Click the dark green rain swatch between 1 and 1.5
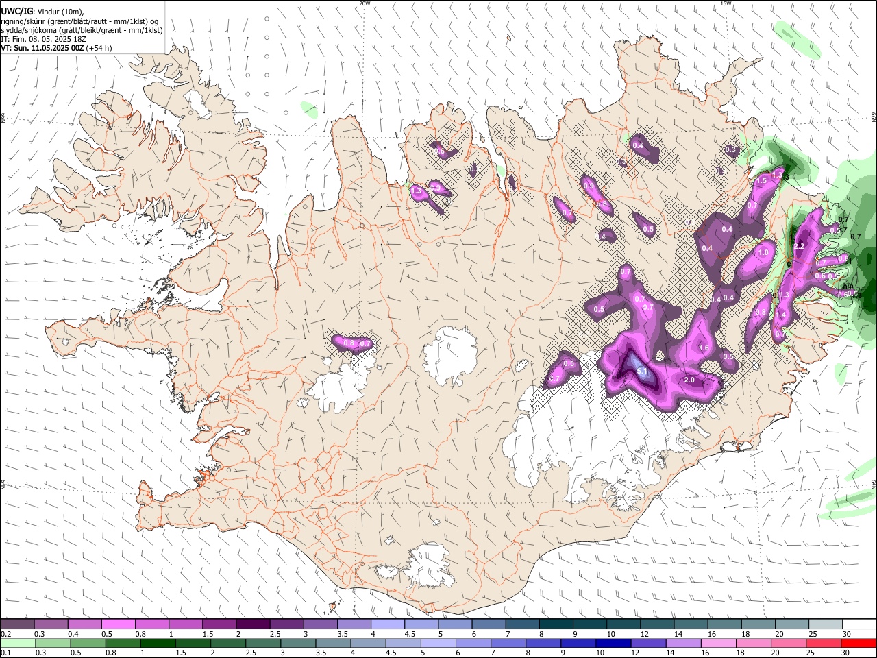The height and width of the screenshot is (658, 877). click(x=158, y=644)
